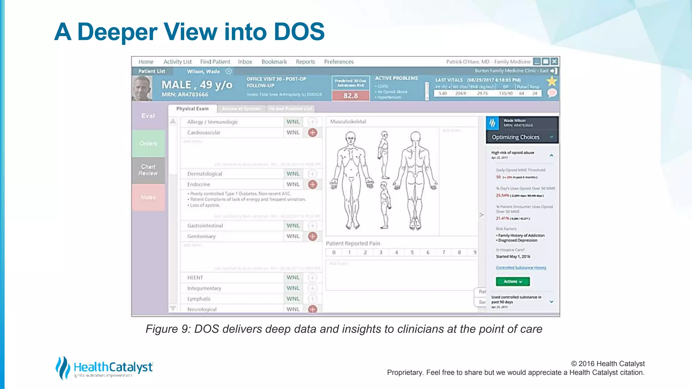
Task: Switch to the Patient List tab
Action: click(152, 71)
